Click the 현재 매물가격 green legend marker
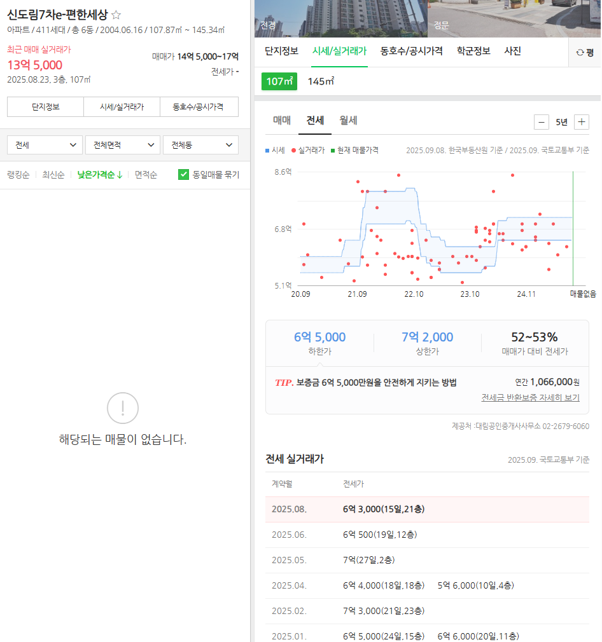Image resolution: width=602 pixels, height=642 pixels. pos(333,151)
